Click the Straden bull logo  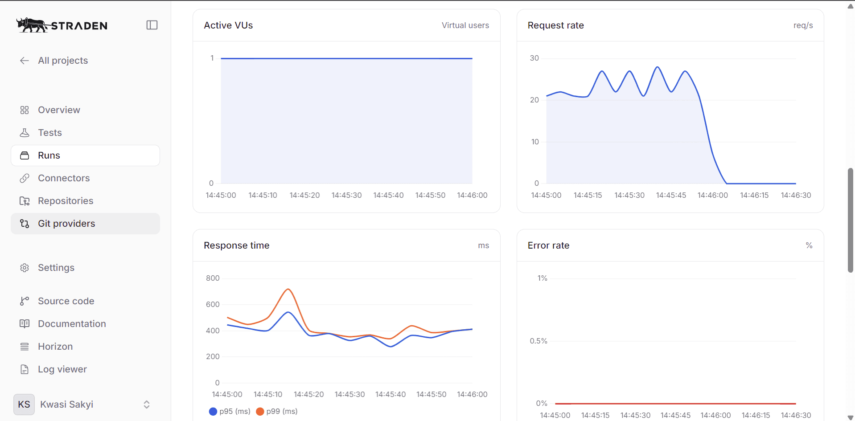[62, 25]
